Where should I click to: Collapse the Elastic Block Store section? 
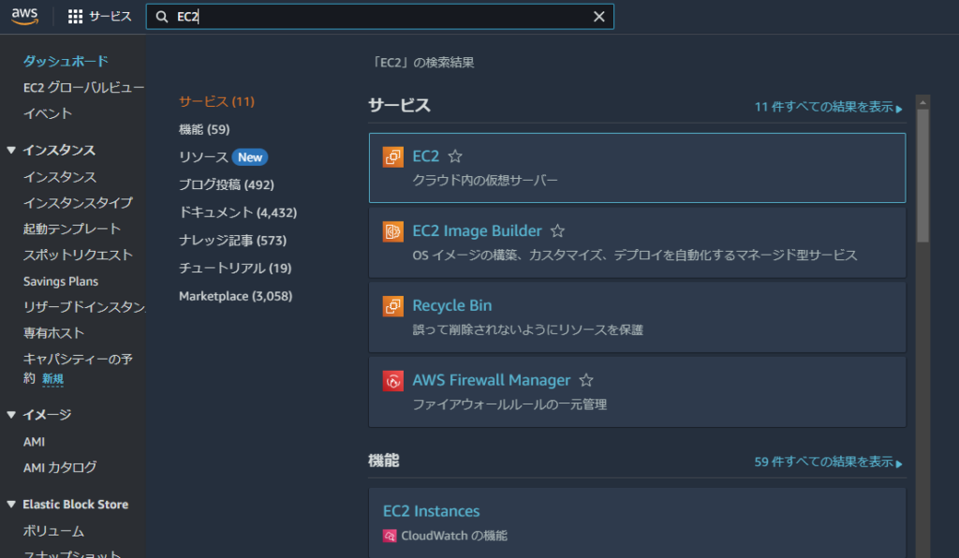click(11, 505)
